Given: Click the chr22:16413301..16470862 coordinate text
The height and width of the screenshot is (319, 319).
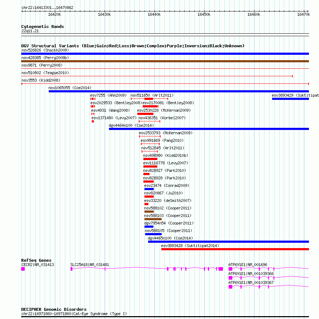Looking at the screenshot, I should (47, 8).
